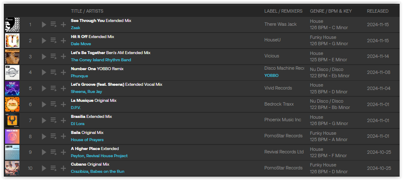Add Hit It Off to queue
The width and height of the screenshot is (403, 180).
[x=54, y=41]
